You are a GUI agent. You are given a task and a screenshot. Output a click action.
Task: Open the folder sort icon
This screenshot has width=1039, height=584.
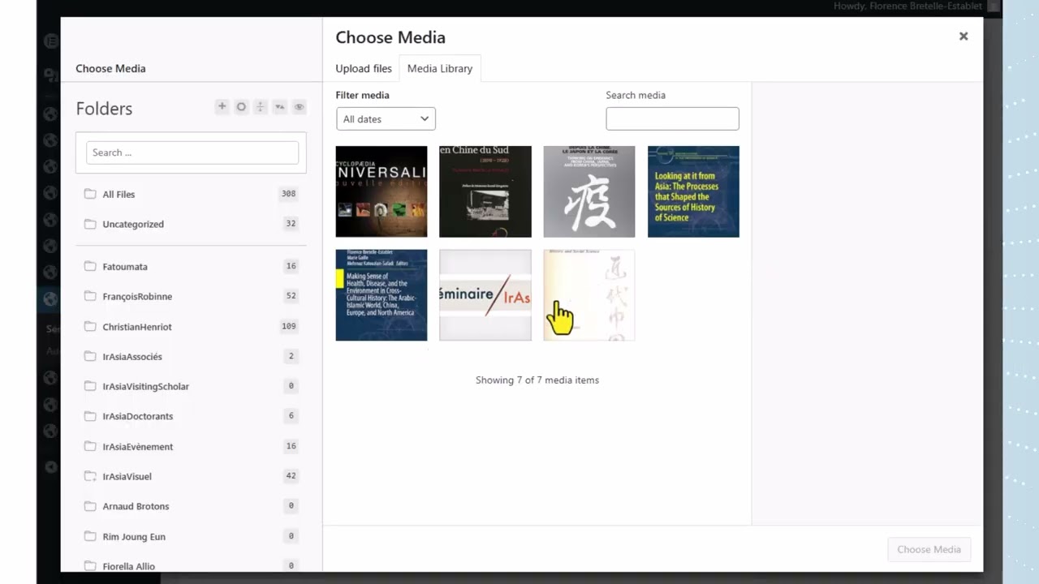coord(280,107)
